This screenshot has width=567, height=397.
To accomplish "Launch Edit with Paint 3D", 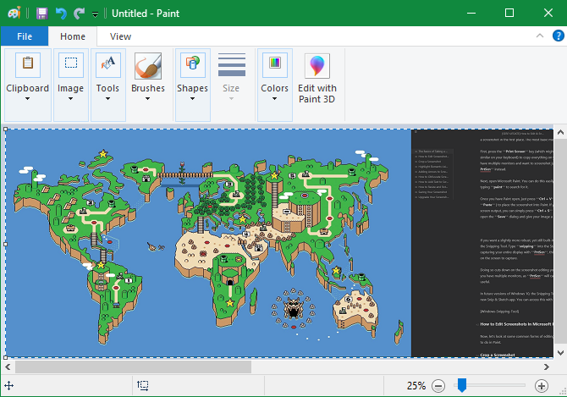I will click(x=317, y=79).
